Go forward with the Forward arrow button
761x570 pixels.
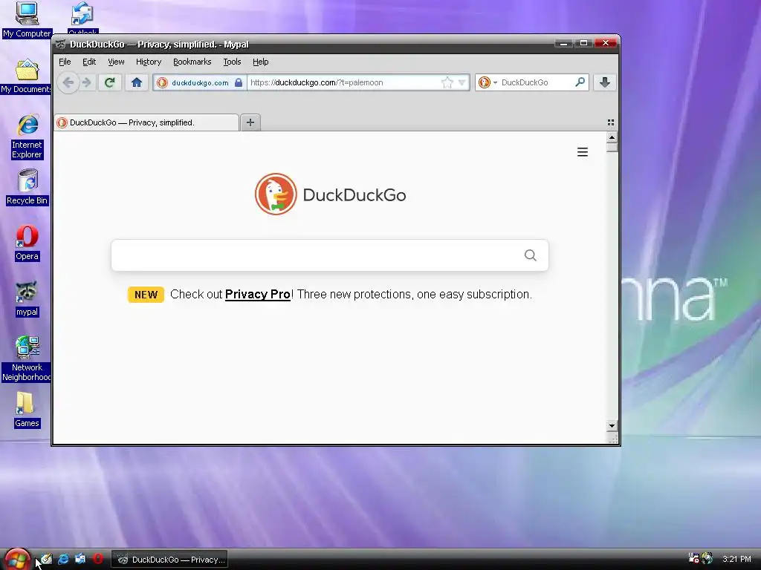point(86,83)
